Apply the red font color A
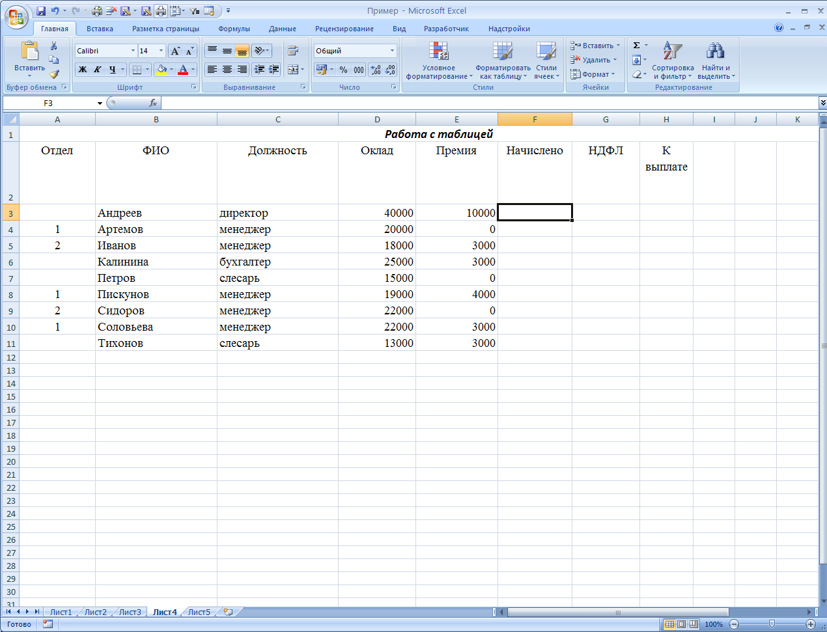 (183, 70)
